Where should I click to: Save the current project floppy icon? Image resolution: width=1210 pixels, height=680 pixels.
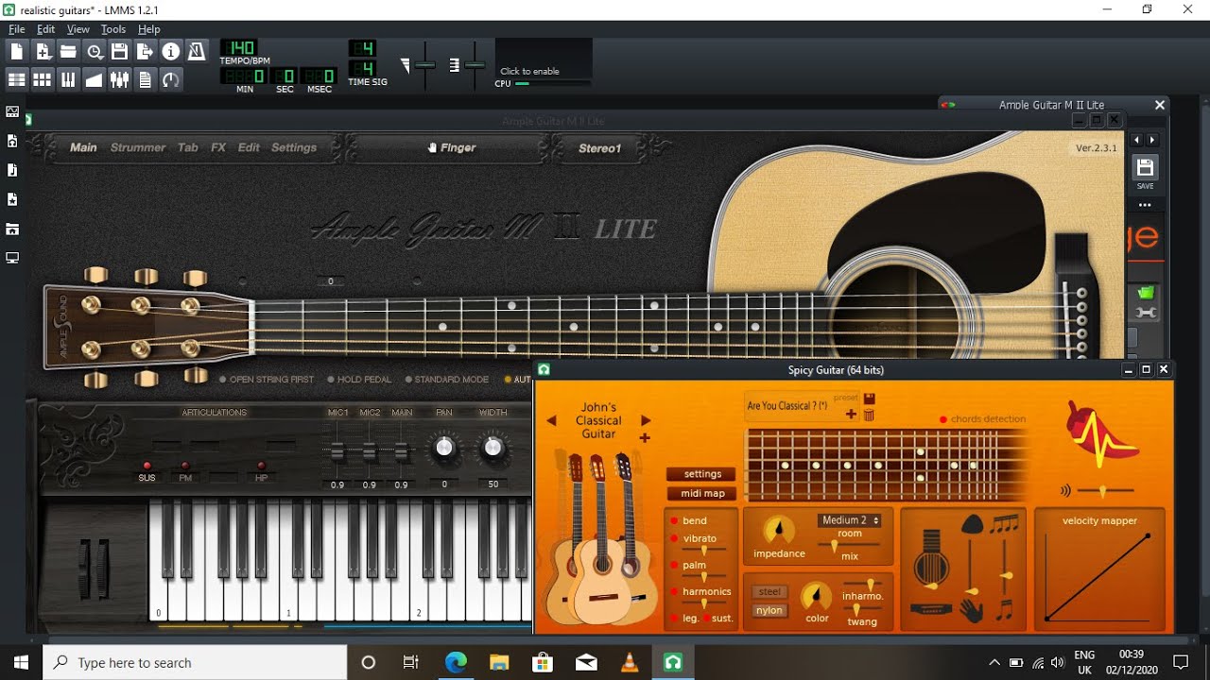coord(119,51)
